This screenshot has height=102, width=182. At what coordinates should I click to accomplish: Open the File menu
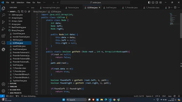click(x=7, y=2)
